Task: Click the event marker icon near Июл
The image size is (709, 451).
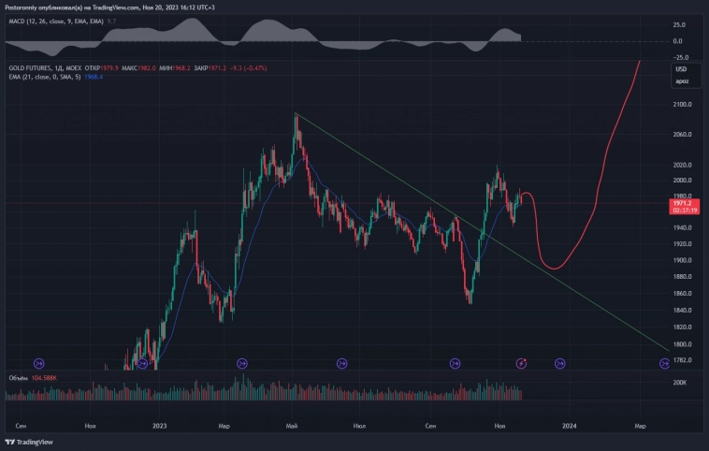Action: coord(341,363)
